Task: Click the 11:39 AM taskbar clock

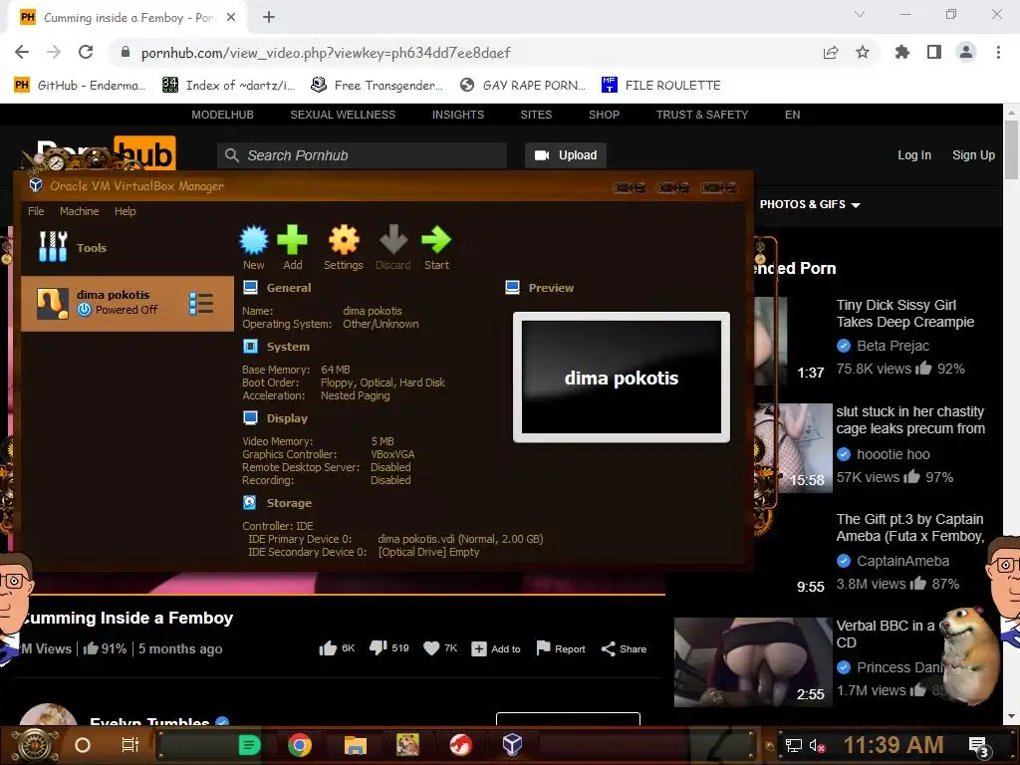Action: point(893,745)
